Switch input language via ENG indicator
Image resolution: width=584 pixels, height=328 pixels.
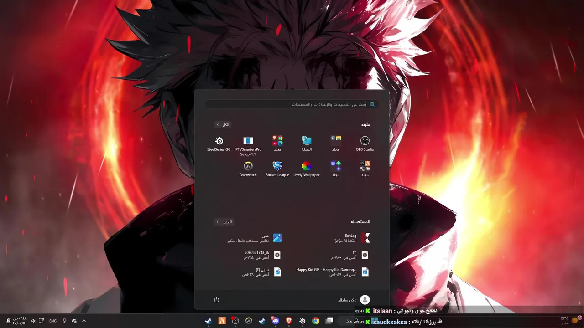click(53, 321)
